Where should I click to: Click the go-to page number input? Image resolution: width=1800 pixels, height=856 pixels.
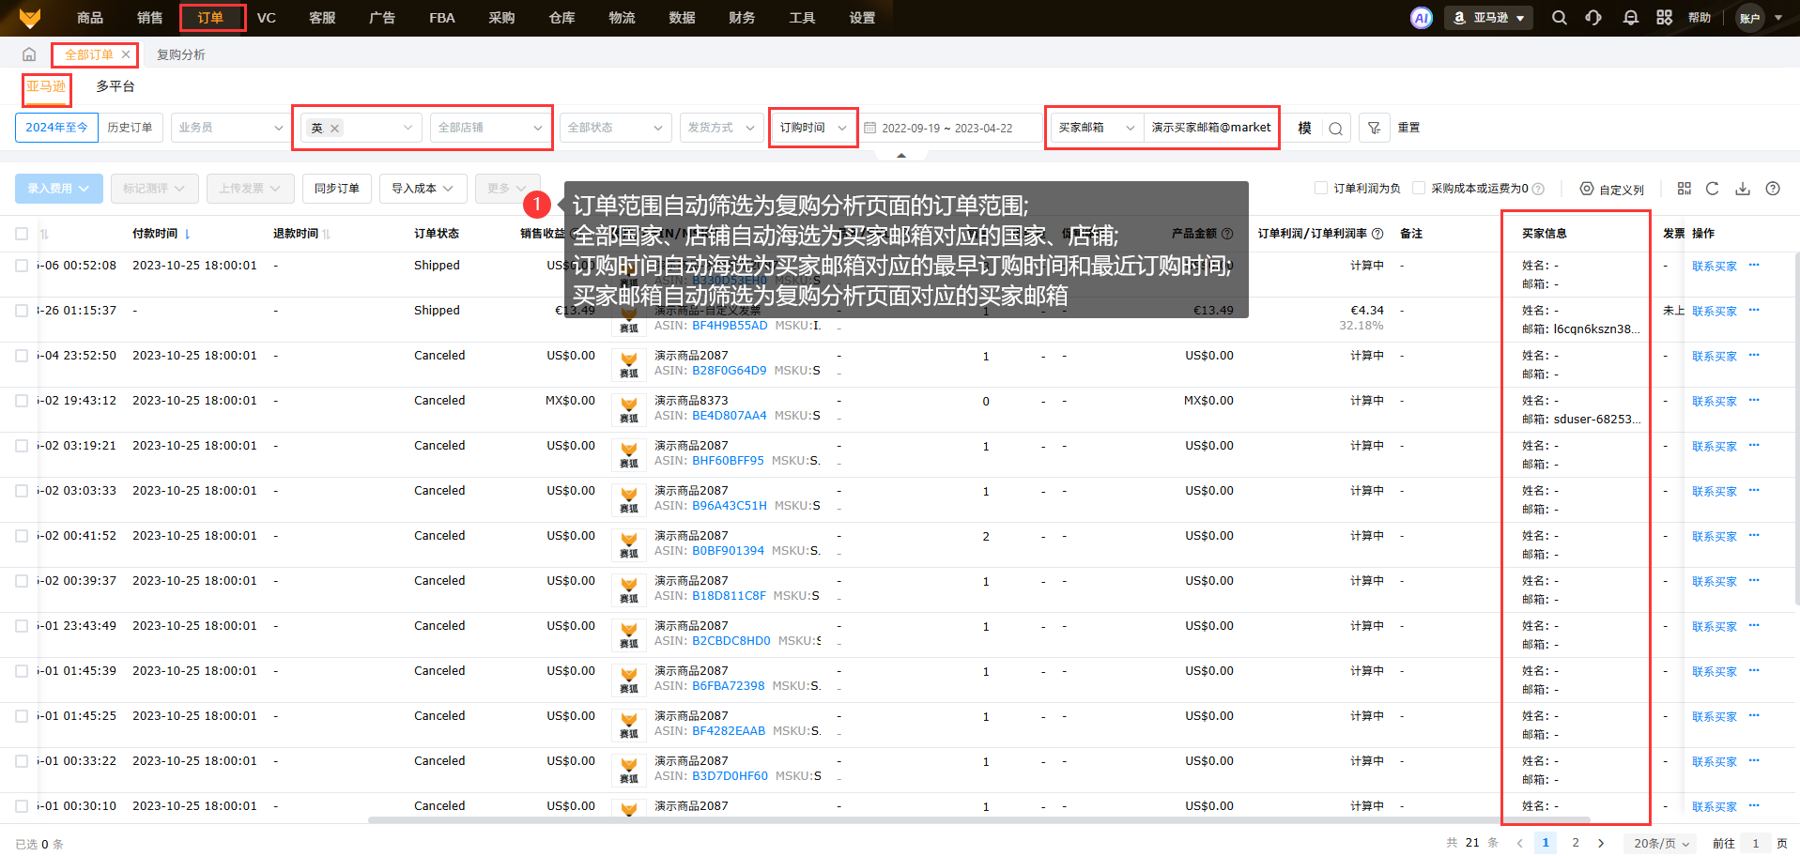click(x=1755, y=843)
